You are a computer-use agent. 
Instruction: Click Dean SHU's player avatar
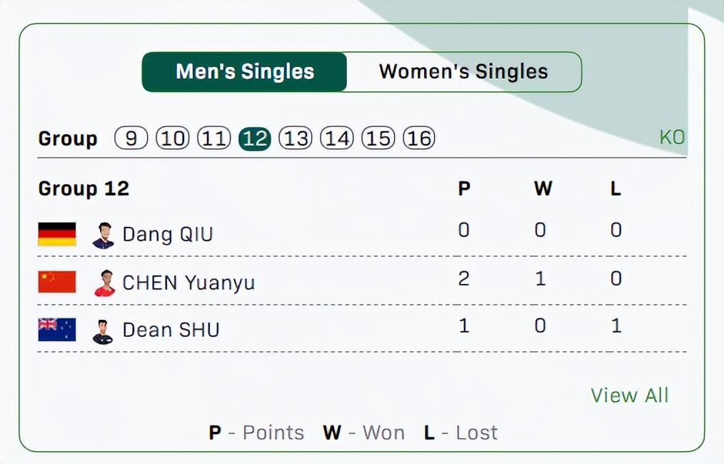(104, 331)
